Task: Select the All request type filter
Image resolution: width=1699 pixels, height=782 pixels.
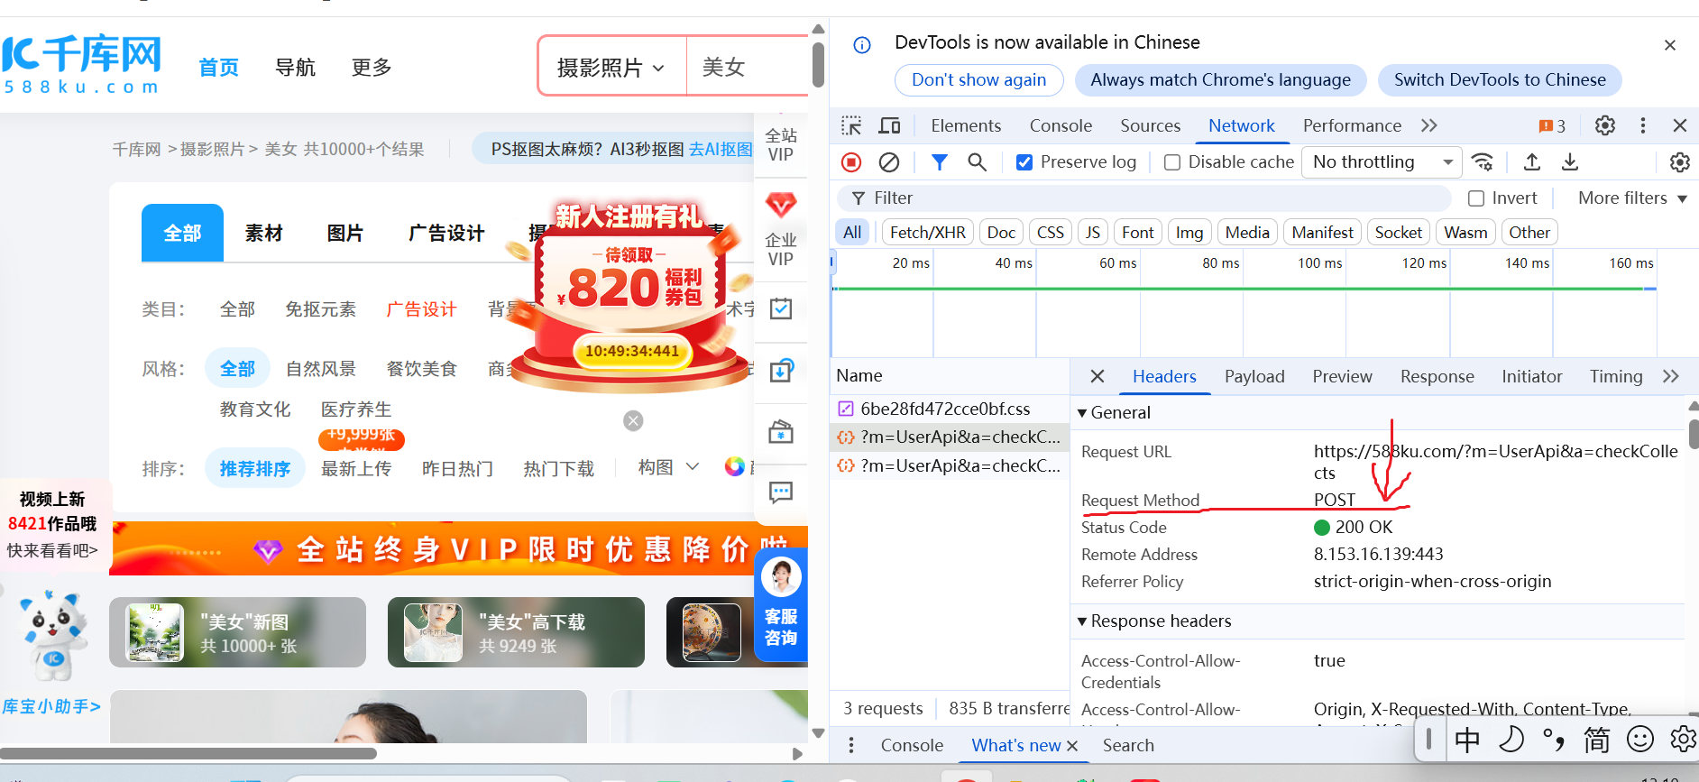Action: tap(852, 233)
